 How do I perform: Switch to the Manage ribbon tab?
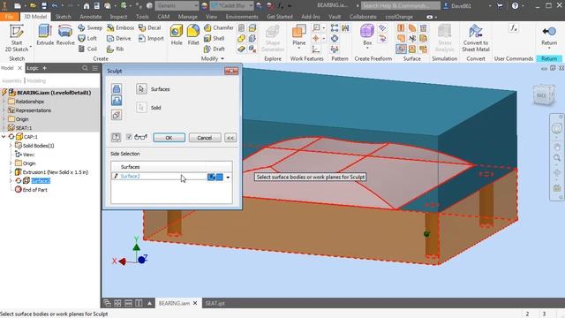187,17
